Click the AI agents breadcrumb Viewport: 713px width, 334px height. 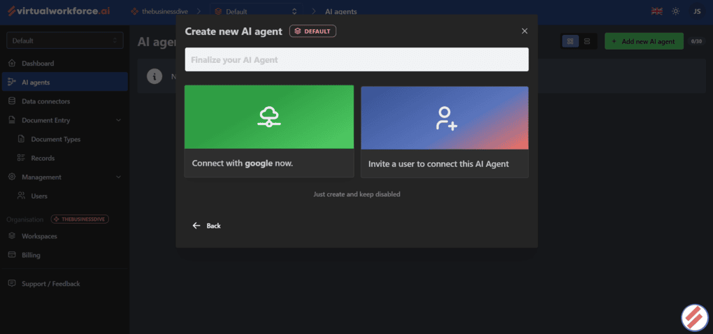(341, 11)
